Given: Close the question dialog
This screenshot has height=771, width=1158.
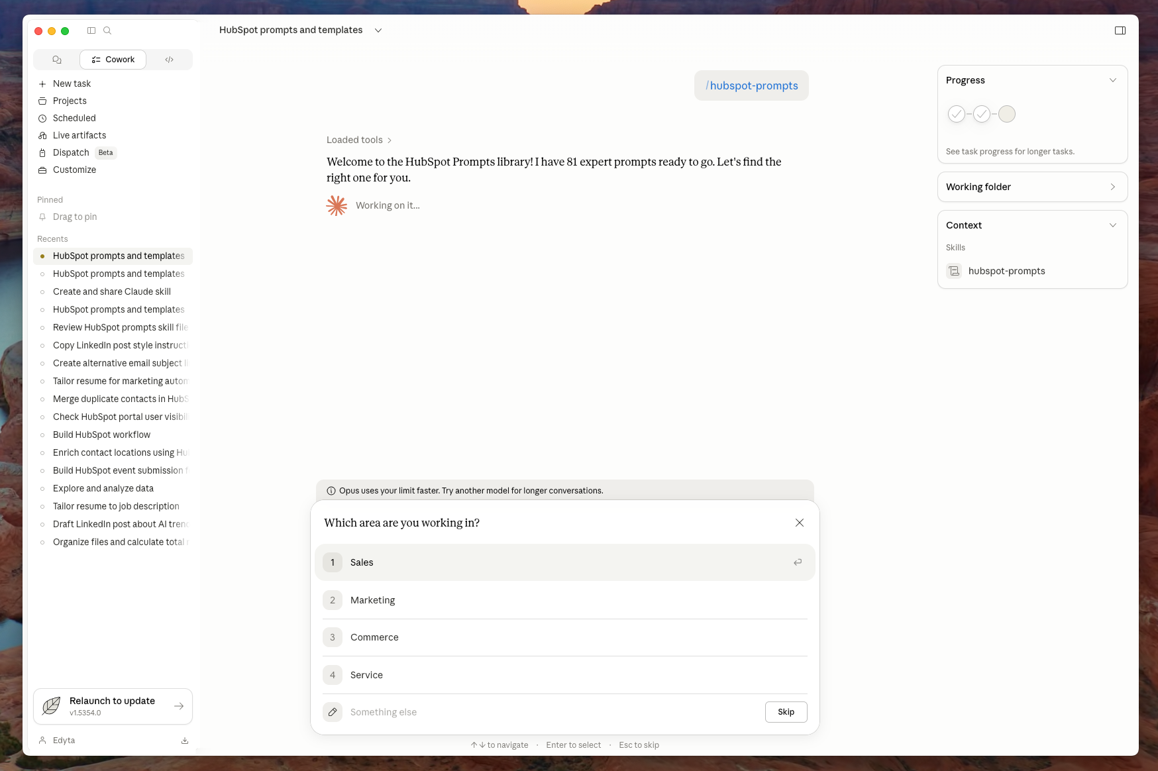Looking at the screenshot, I should pos(800,523).
